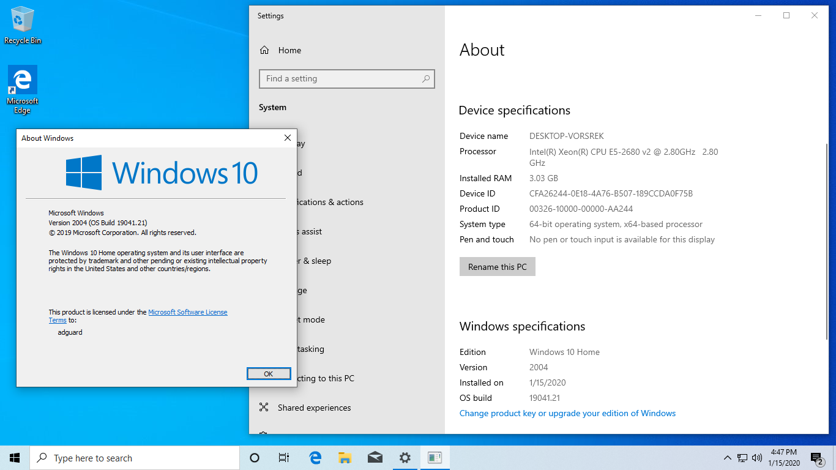Launch Edge from the taskbar

[315, 458]
